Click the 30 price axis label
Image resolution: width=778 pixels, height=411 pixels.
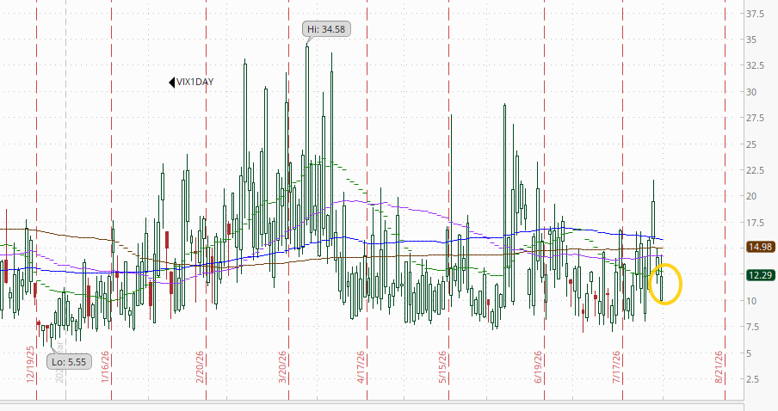751,92
